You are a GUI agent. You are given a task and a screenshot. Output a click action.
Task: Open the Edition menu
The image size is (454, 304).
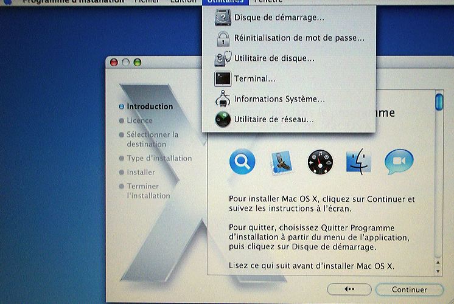(x=183, y=2)
